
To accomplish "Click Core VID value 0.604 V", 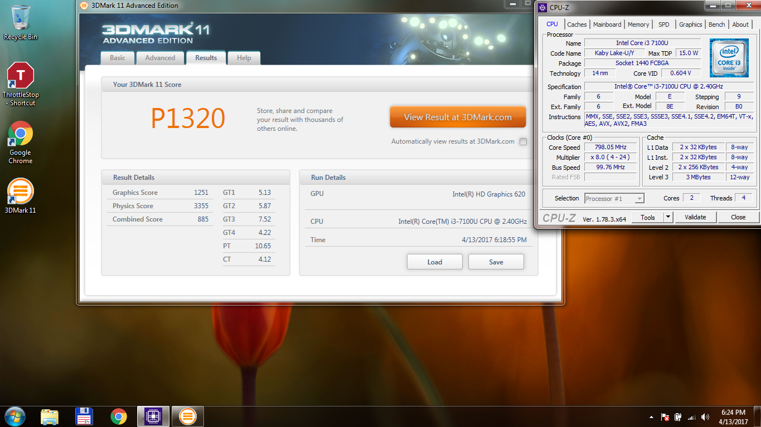I will 681,73.
